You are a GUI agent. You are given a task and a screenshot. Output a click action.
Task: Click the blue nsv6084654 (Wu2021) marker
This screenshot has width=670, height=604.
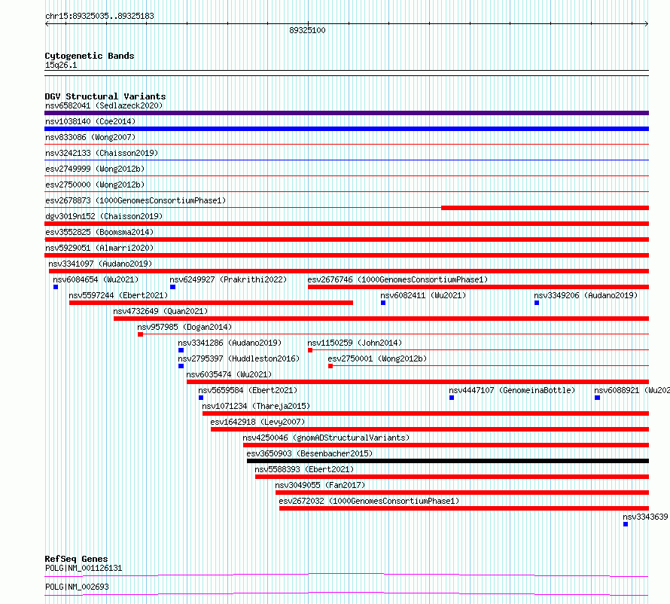(x=56, y=287)
